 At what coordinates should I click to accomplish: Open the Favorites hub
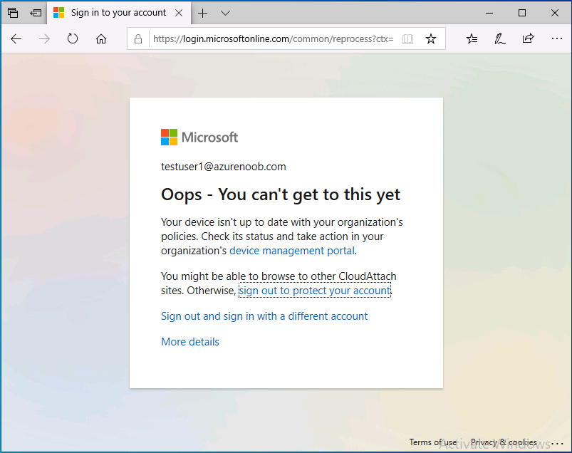click(x=472, y=38)
